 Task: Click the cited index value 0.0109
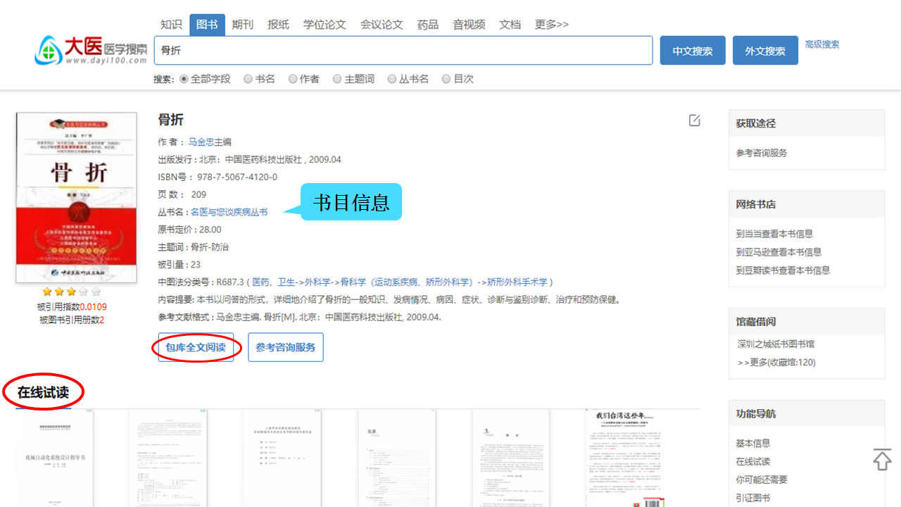pyautogui.click(x=93, y=307)
